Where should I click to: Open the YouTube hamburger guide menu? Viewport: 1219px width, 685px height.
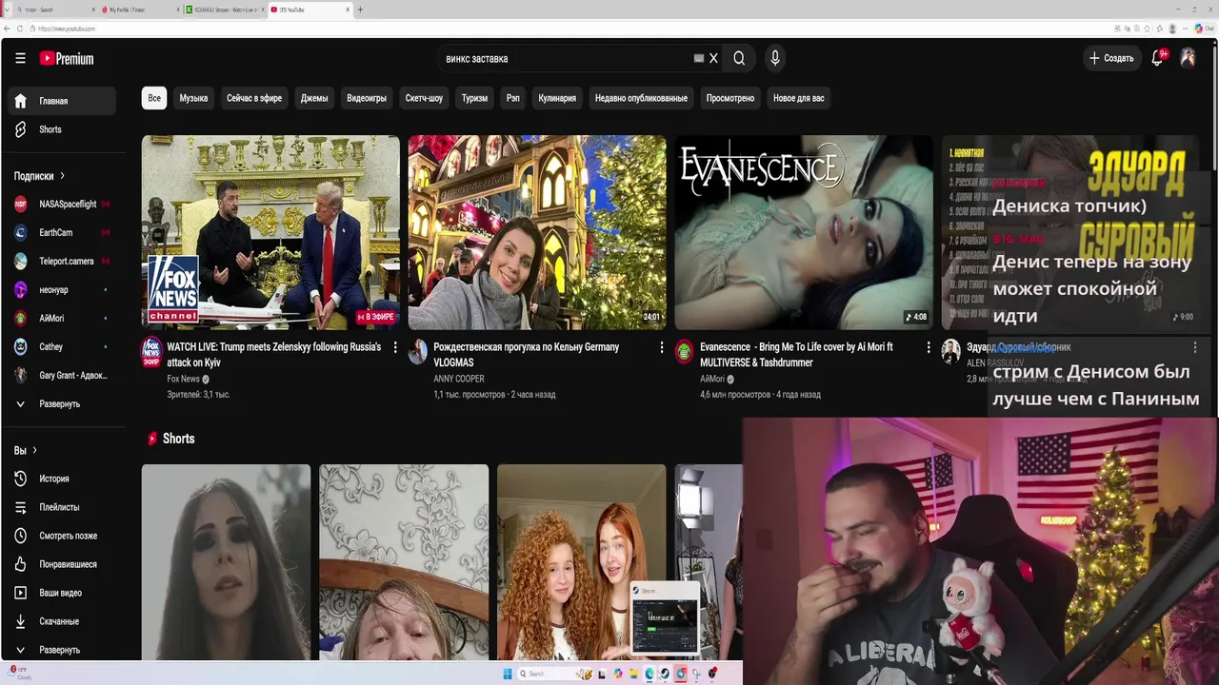[20, 58]
